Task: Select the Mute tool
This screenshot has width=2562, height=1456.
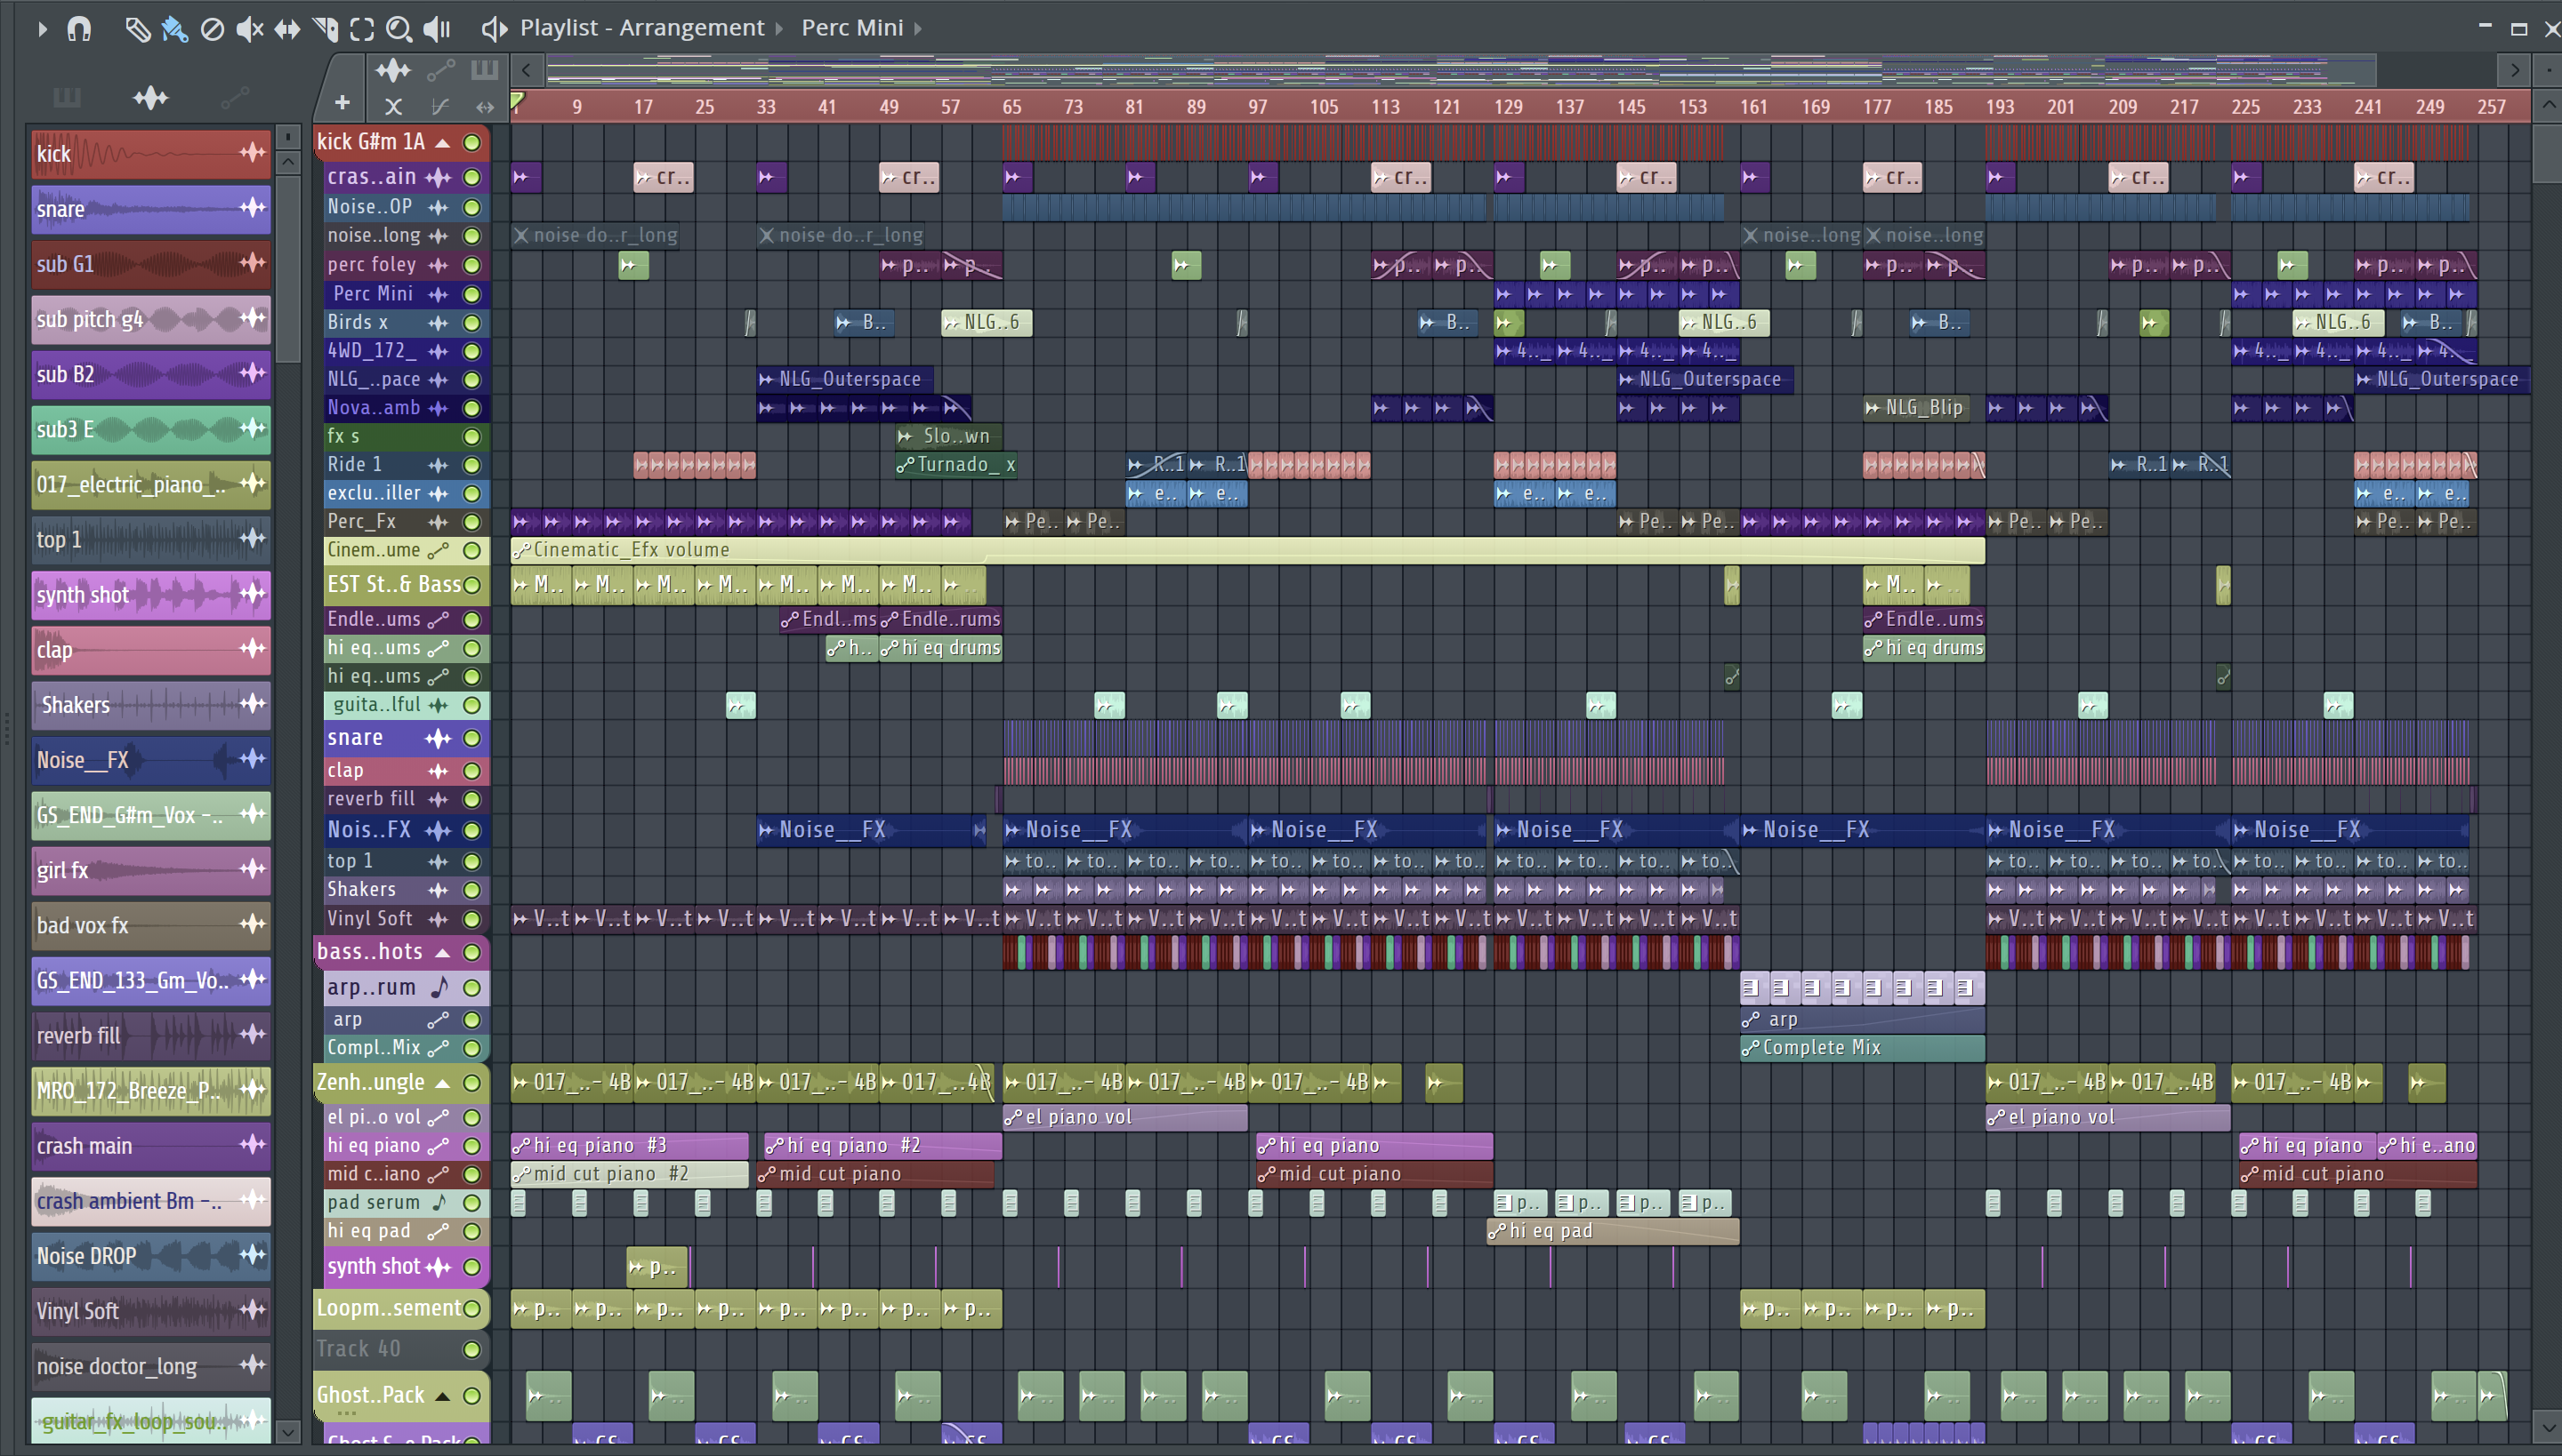Action: click(249, 28)
